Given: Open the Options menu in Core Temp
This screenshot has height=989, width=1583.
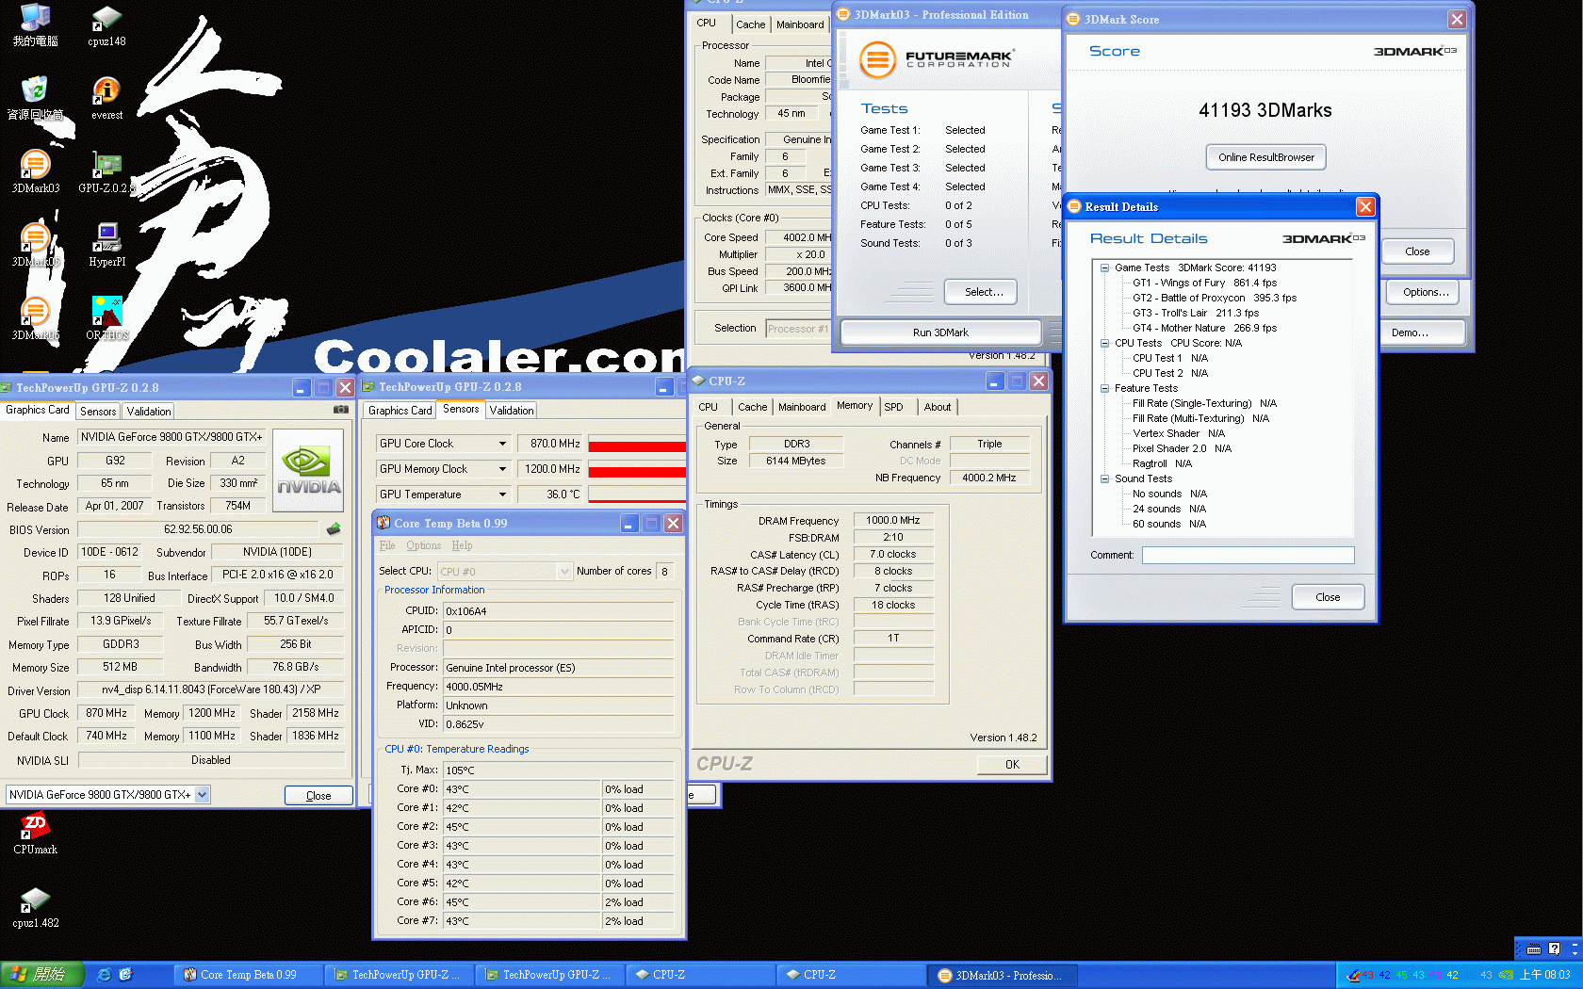Looking at the screenshot, I should [x=424, y=545].
